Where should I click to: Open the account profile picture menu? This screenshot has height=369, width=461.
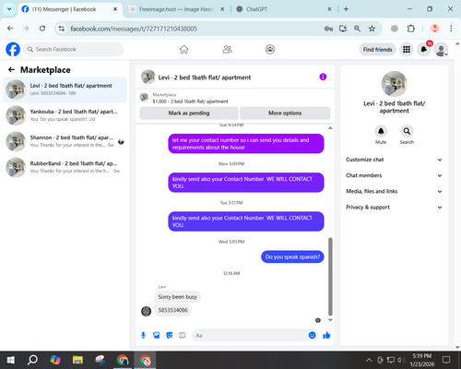(441, 49)
